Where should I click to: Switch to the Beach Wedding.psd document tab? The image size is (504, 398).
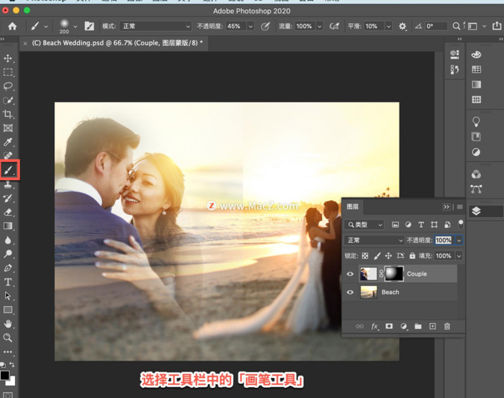coord(115,43)
